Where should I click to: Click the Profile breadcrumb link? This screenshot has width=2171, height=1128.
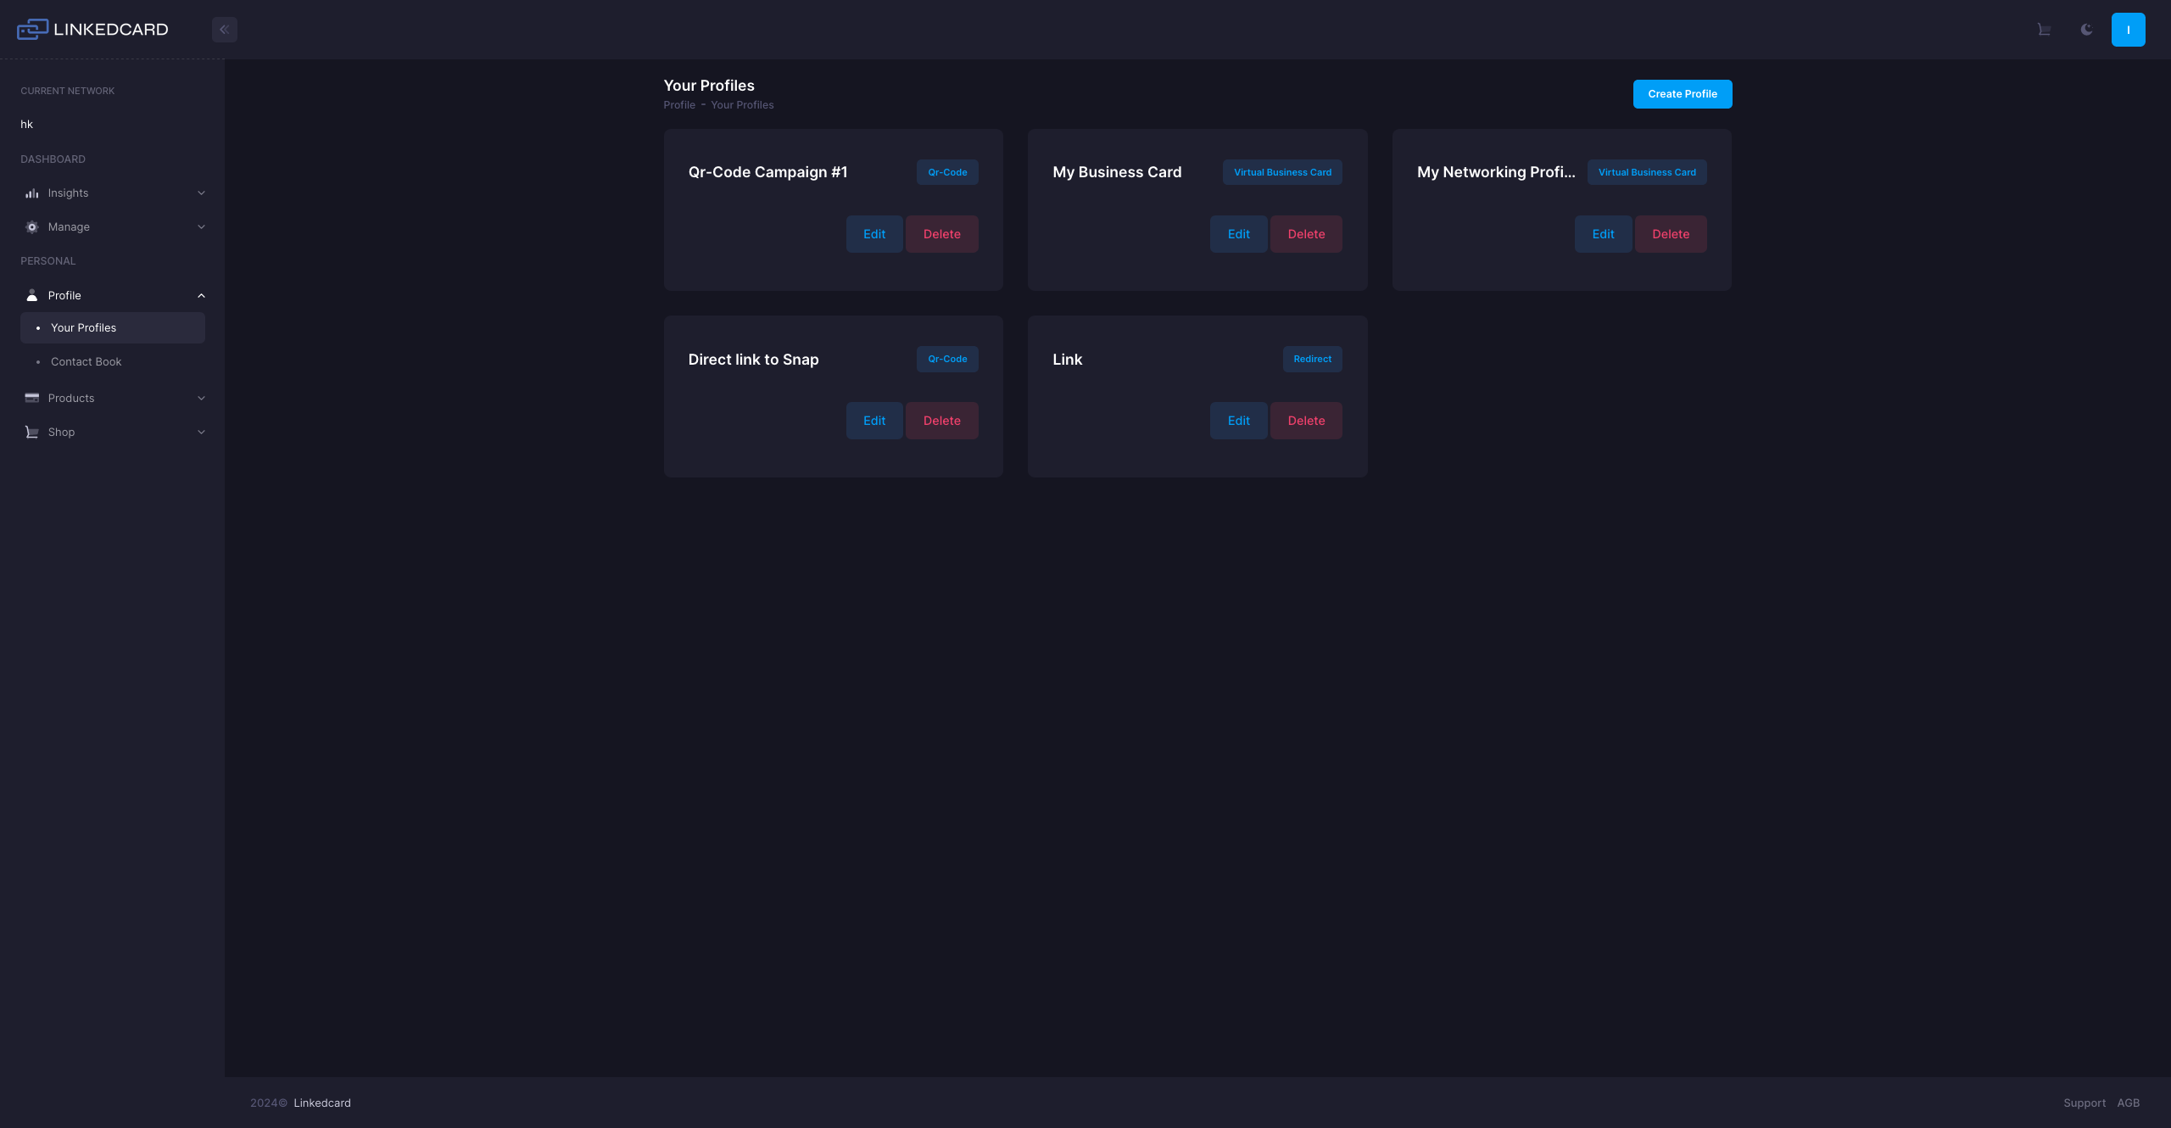point(679,105)
